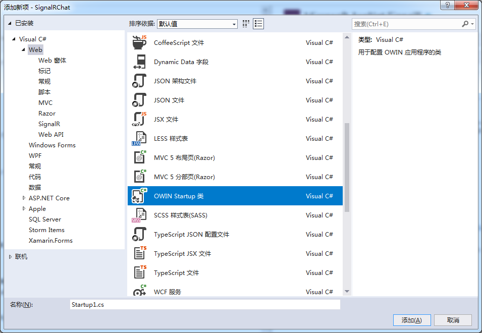The image size is (482, 333).
Task: Select the TypeScript 文件 template name
Action: [177, 273]
